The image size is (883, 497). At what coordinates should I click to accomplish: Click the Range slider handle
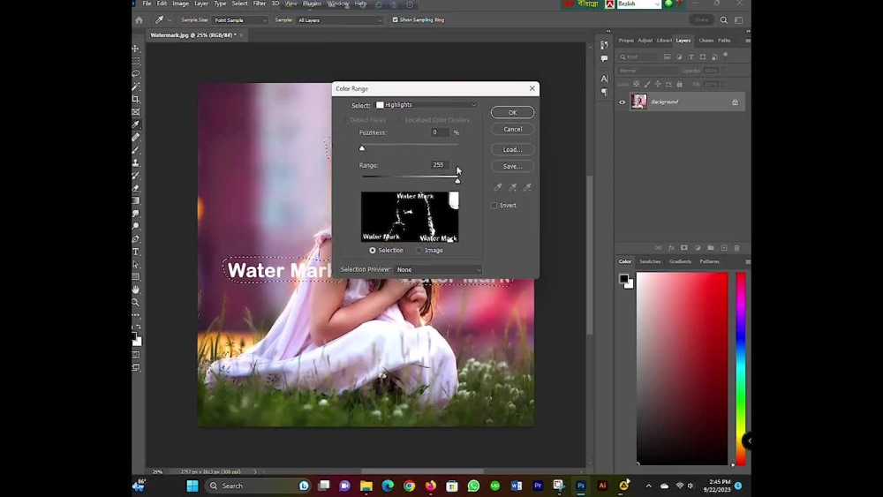457,181
